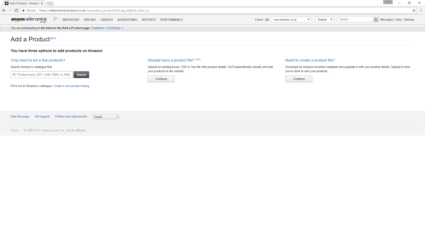The width and height of the screenshot is (425, 230).
Task: Click 'Already have a product file?' heading
Action: (171, 60)
